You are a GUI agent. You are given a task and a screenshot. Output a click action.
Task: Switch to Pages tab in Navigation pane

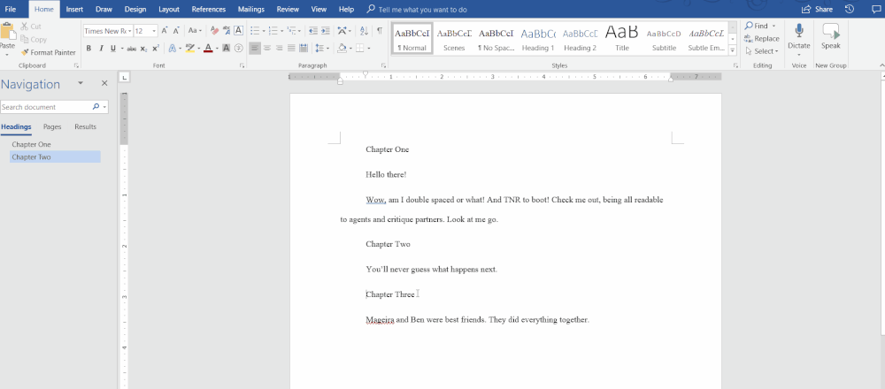coord(52,126)
